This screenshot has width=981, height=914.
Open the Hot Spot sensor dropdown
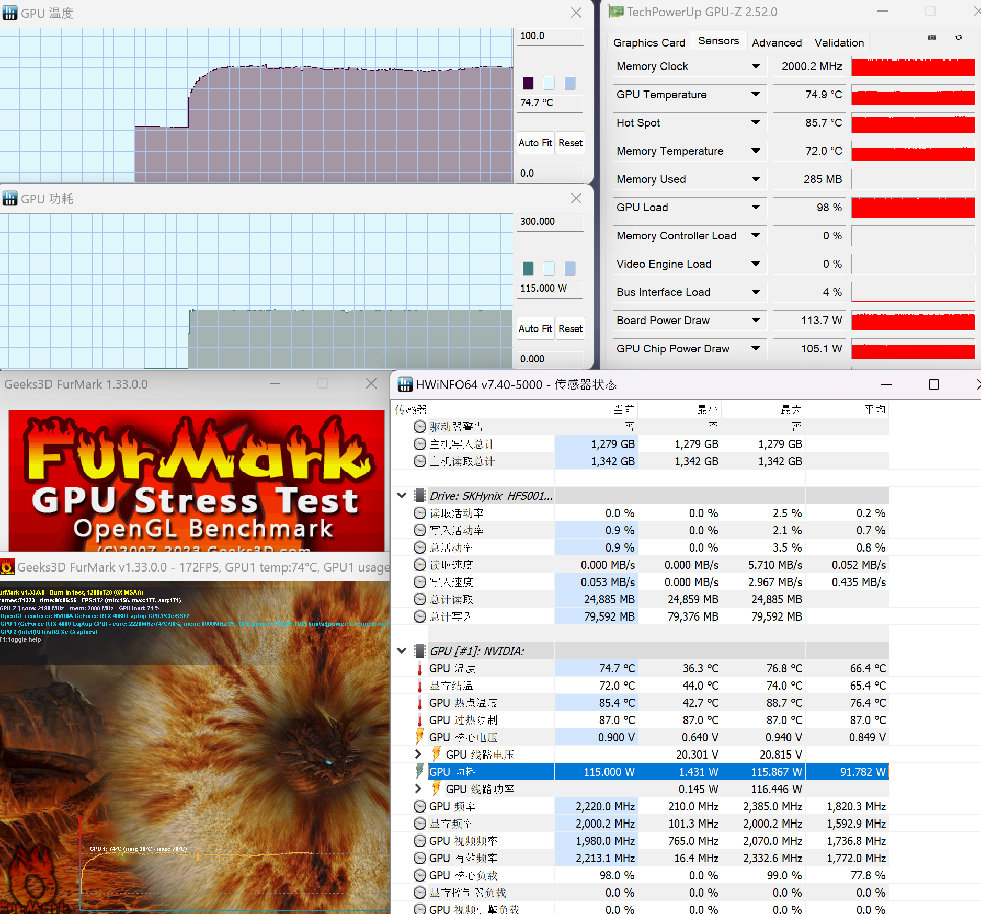click(x=756, y=123)
